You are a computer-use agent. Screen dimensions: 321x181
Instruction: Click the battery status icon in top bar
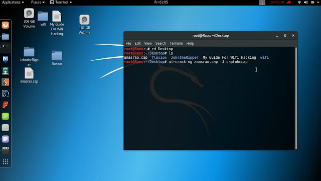coord(312,2)
